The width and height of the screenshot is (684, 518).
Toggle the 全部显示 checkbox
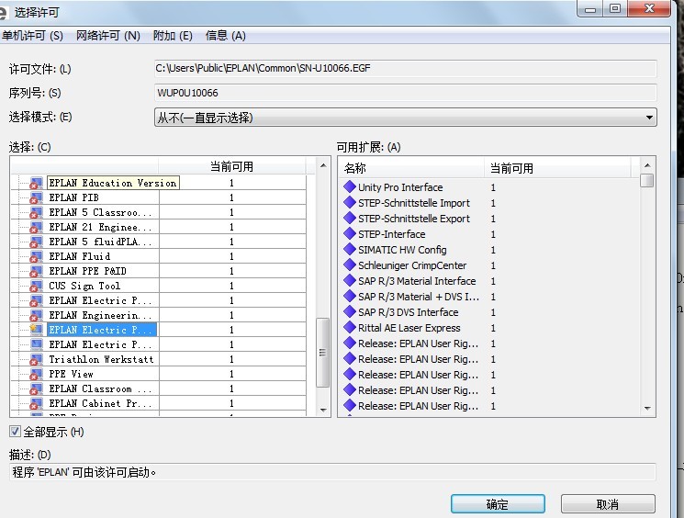[x=15, y=432]
